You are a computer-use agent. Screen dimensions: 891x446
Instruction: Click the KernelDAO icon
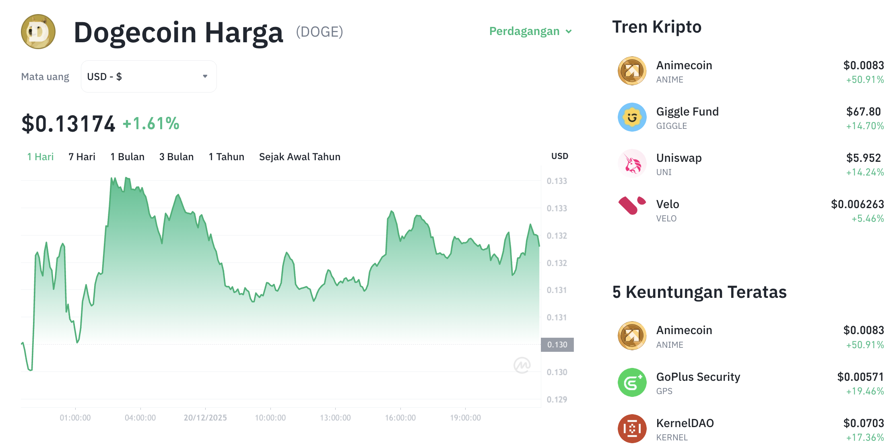click(632, 429)
